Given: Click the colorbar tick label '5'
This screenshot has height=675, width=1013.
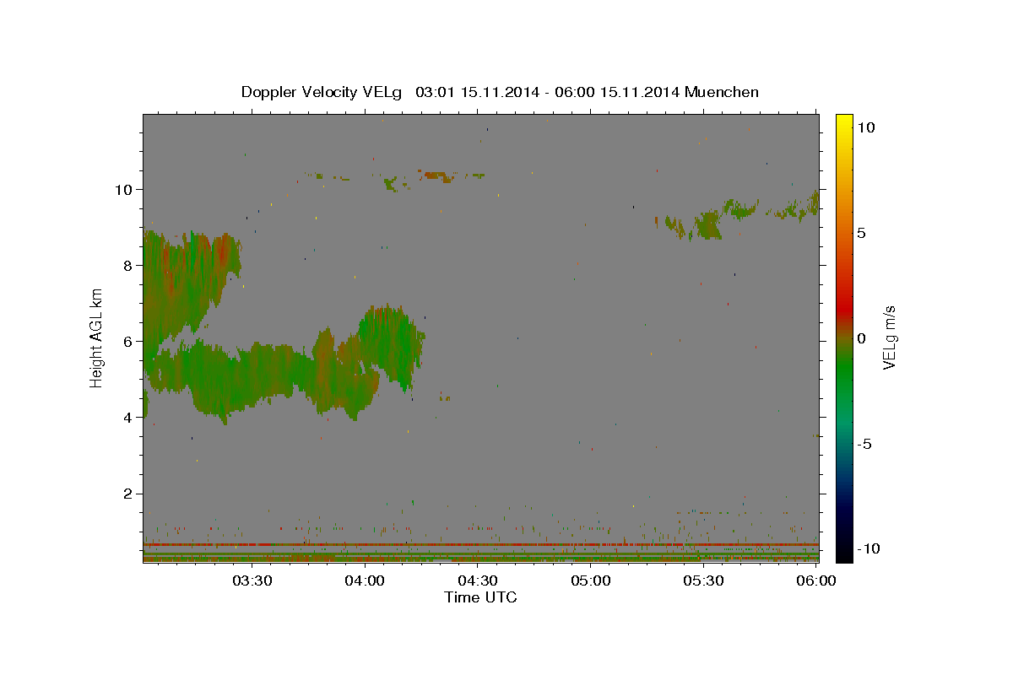Looking at the screenshot, I should [861, 233].
